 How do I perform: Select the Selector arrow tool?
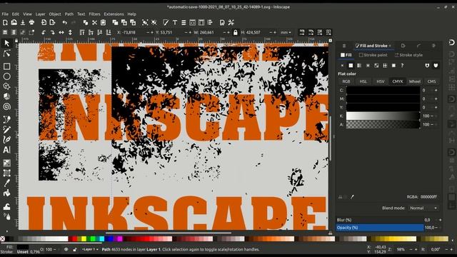pyautogui.click(x=6, y=44)
